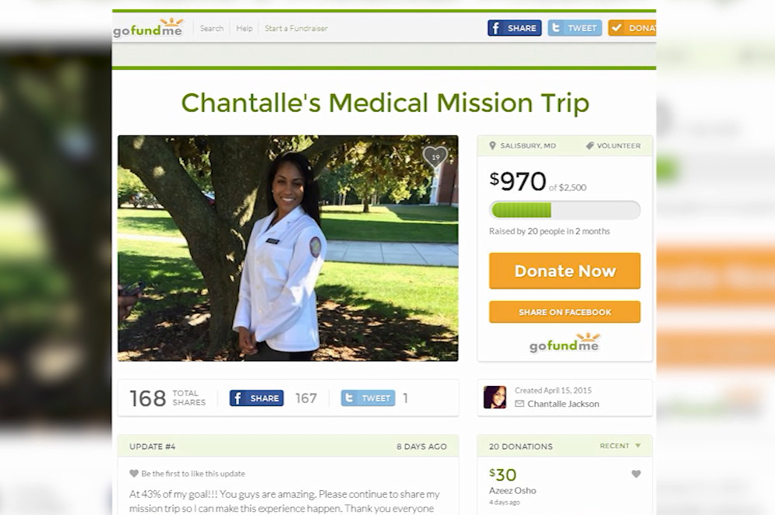The width and height of the screenshot is (775, 515).
Task: Click the envelope icon beside Chantalle Jackson
Action: pyautogui.click(x=520, y=404)
